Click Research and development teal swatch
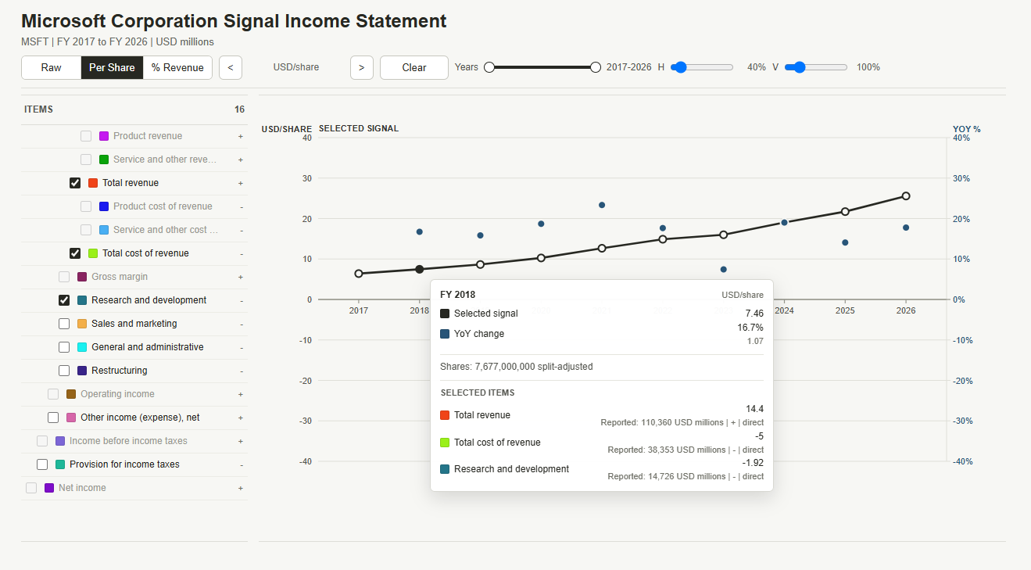Screen dimensions: 1031x570 pos(82,300)
